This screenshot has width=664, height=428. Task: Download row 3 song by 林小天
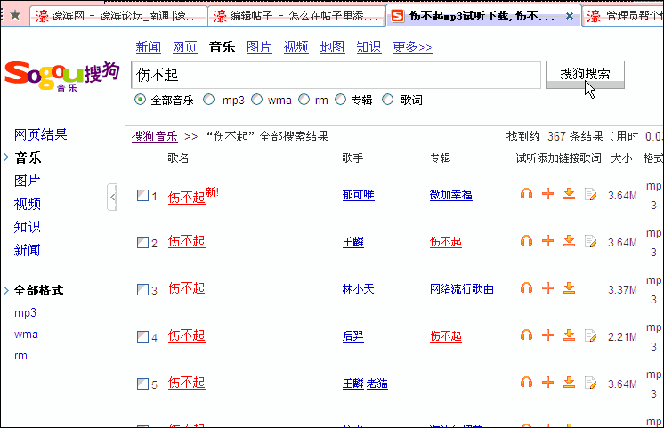(x=569, y=288)
